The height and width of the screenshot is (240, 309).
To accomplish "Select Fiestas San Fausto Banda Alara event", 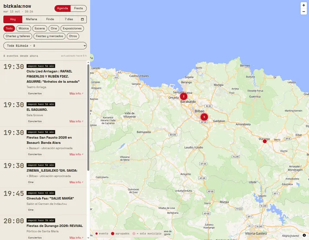I will pyautogui.click(x=49, y=140).
